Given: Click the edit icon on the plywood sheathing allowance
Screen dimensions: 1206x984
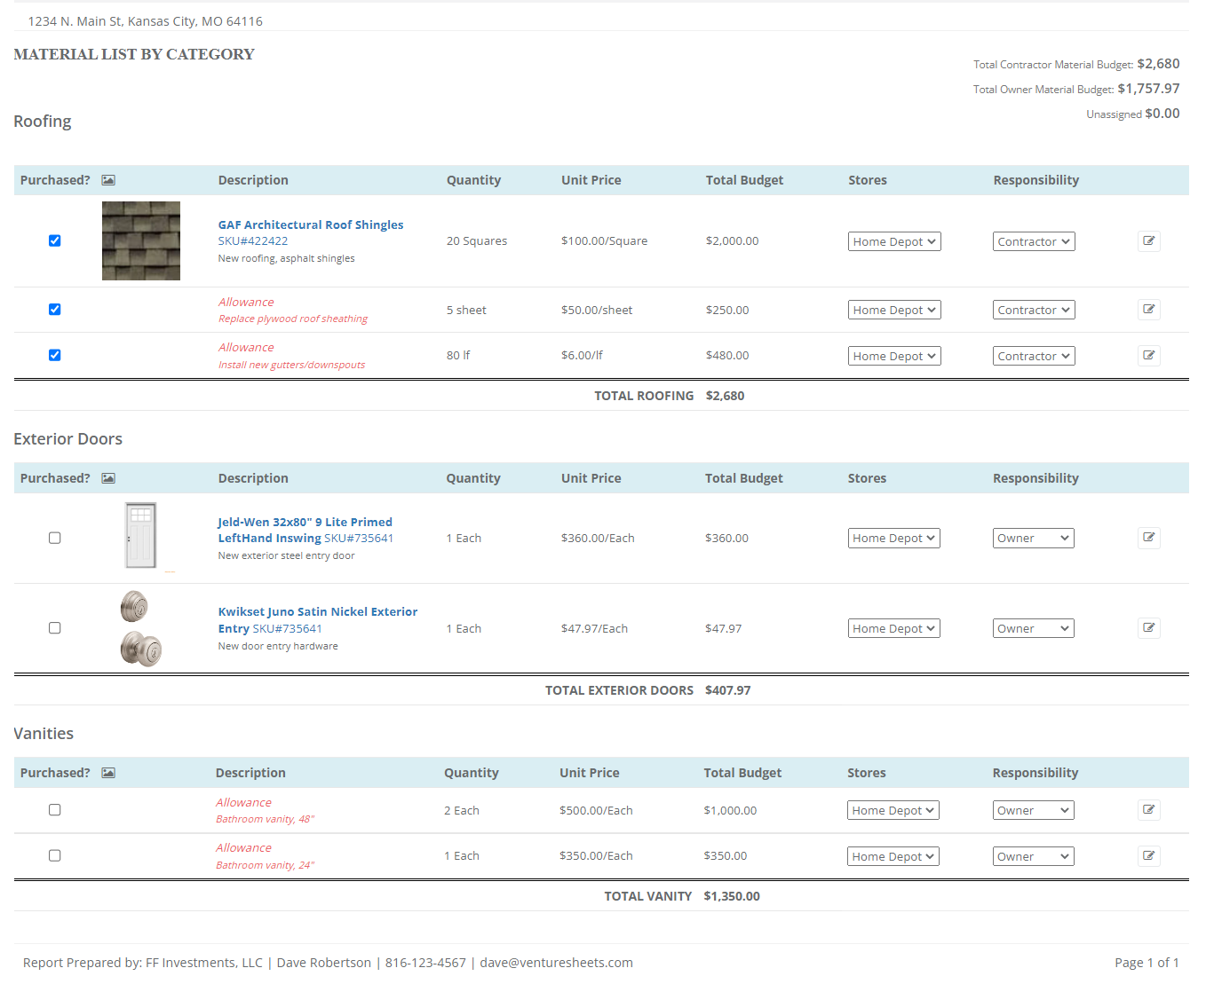Looking at the screenshot, I should [1148, 309].
